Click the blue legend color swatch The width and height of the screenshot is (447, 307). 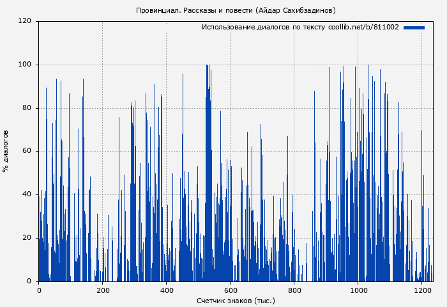point(414,28)
